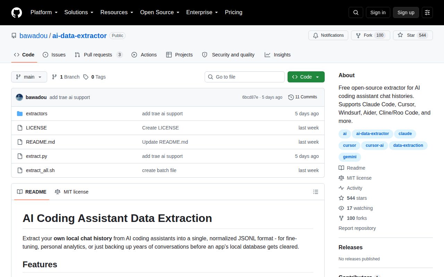Switch to the Issues tab
The height and width of the screenshot is (277, 444).
pyautogui.click(x=54, y=55)
